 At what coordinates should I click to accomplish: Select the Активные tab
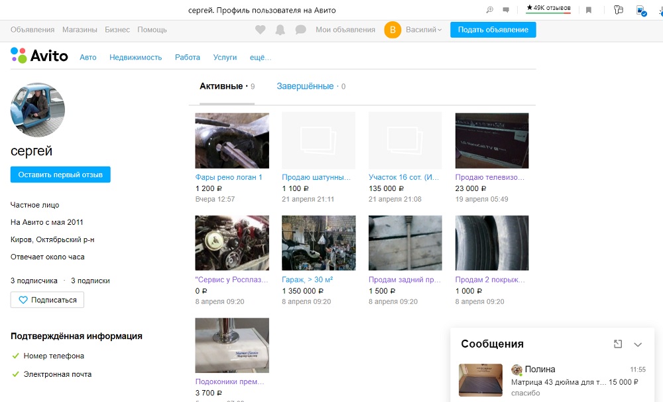pos(221,86)
